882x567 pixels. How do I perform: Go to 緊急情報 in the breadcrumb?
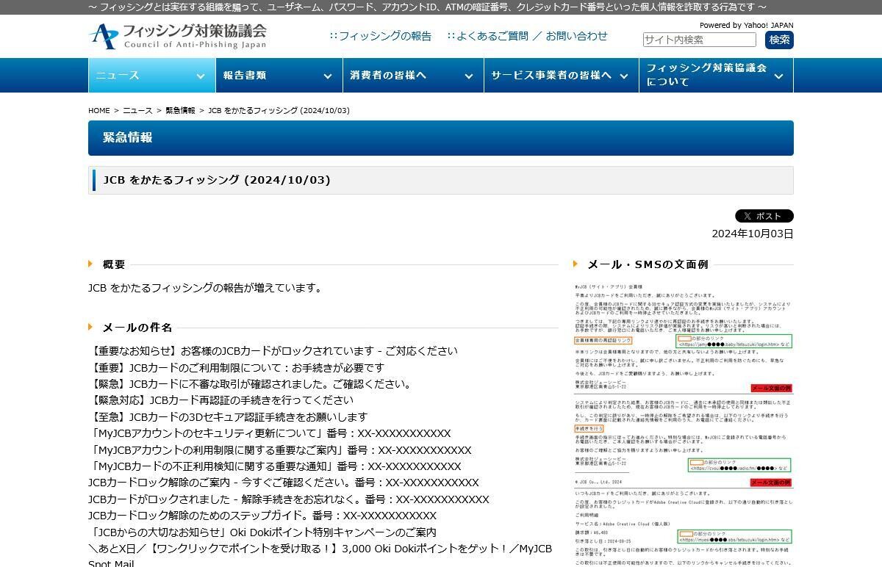click(180, 111)
